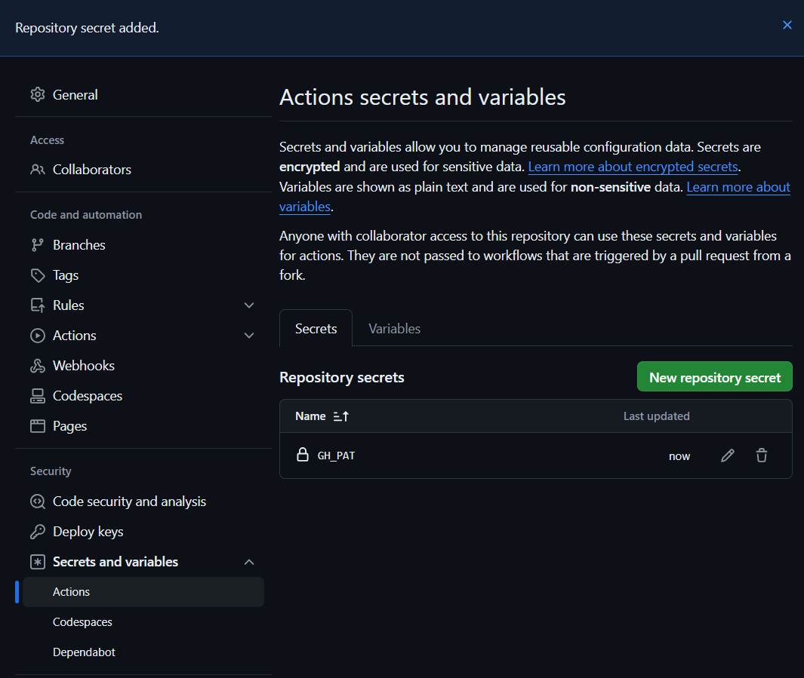Go to Branches settings
Screen dimensions: 804x678
click(x=79, y=245)
